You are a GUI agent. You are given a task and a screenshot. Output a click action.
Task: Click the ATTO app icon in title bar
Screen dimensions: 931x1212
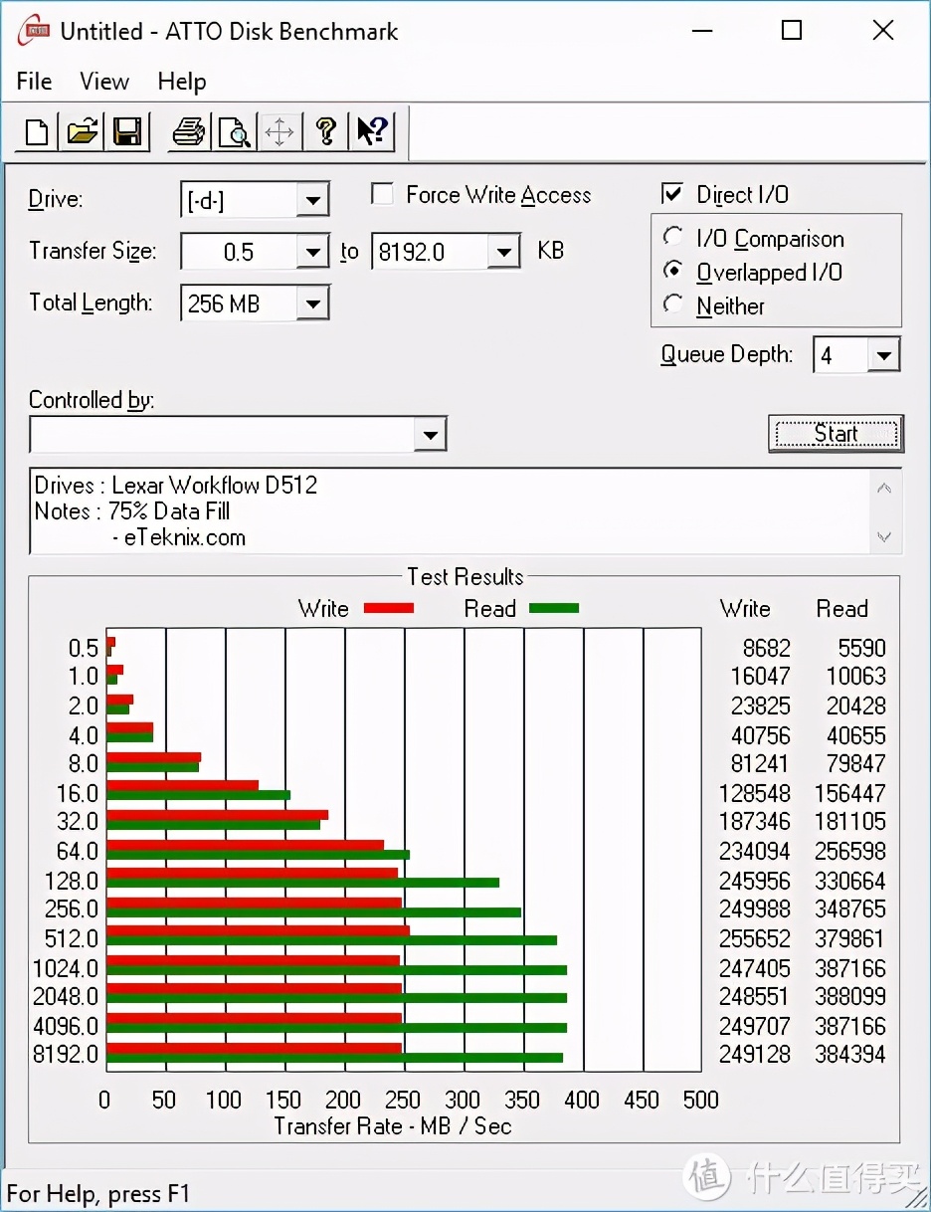[x=32, y=31]
